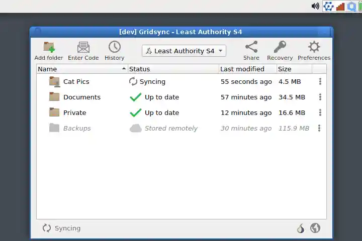Select the Documents folder row
Image resolution: width=362 pixels, height=241 pixels.
(x=81, y=97)
